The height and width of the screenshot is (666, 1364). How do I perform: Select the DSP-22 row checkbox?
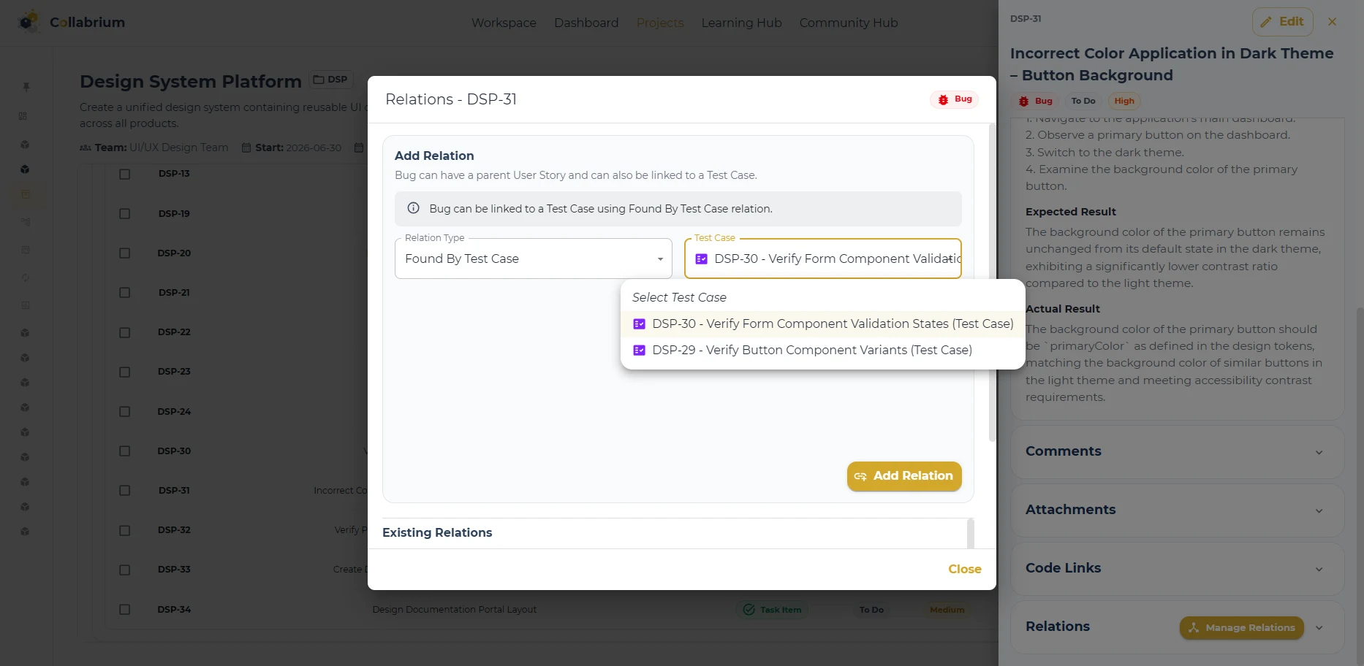click(125, 332)
